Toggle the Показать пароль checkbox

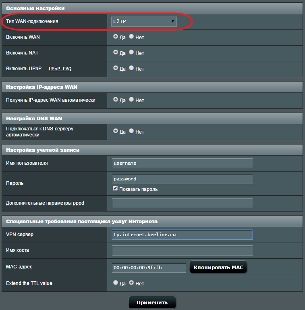pyautogui.click(x=115, y=189)
